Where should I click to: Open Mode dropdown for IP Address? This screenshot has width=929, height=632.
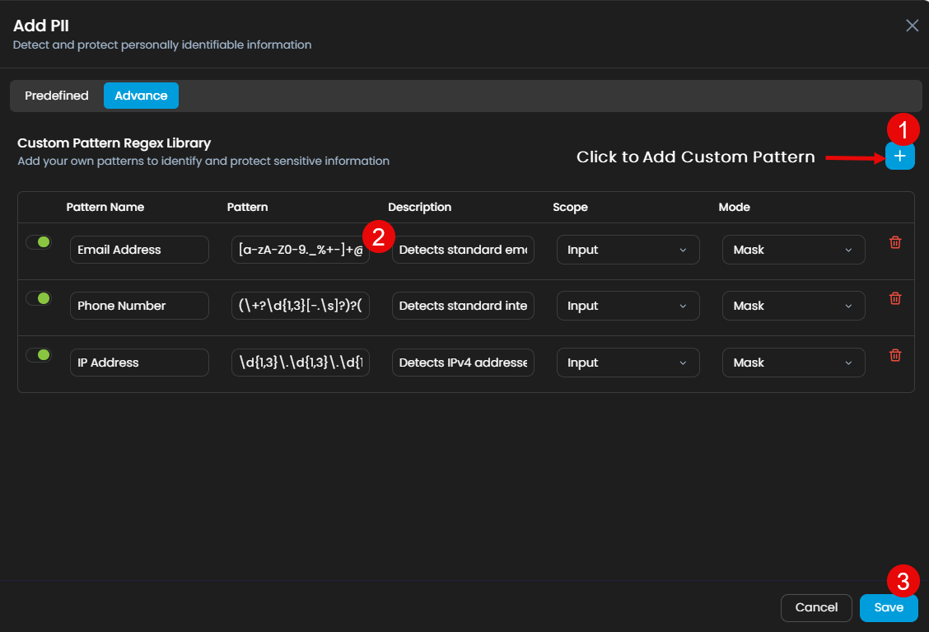click(x=793, y=363)
